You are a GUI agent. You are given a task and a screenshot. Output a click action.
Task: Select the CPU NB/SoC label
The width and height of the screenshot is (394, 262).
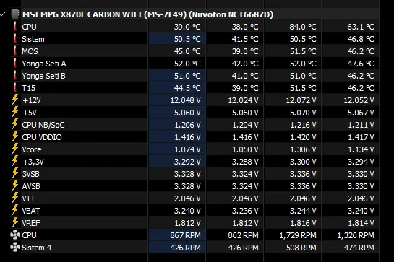[43, 125]
